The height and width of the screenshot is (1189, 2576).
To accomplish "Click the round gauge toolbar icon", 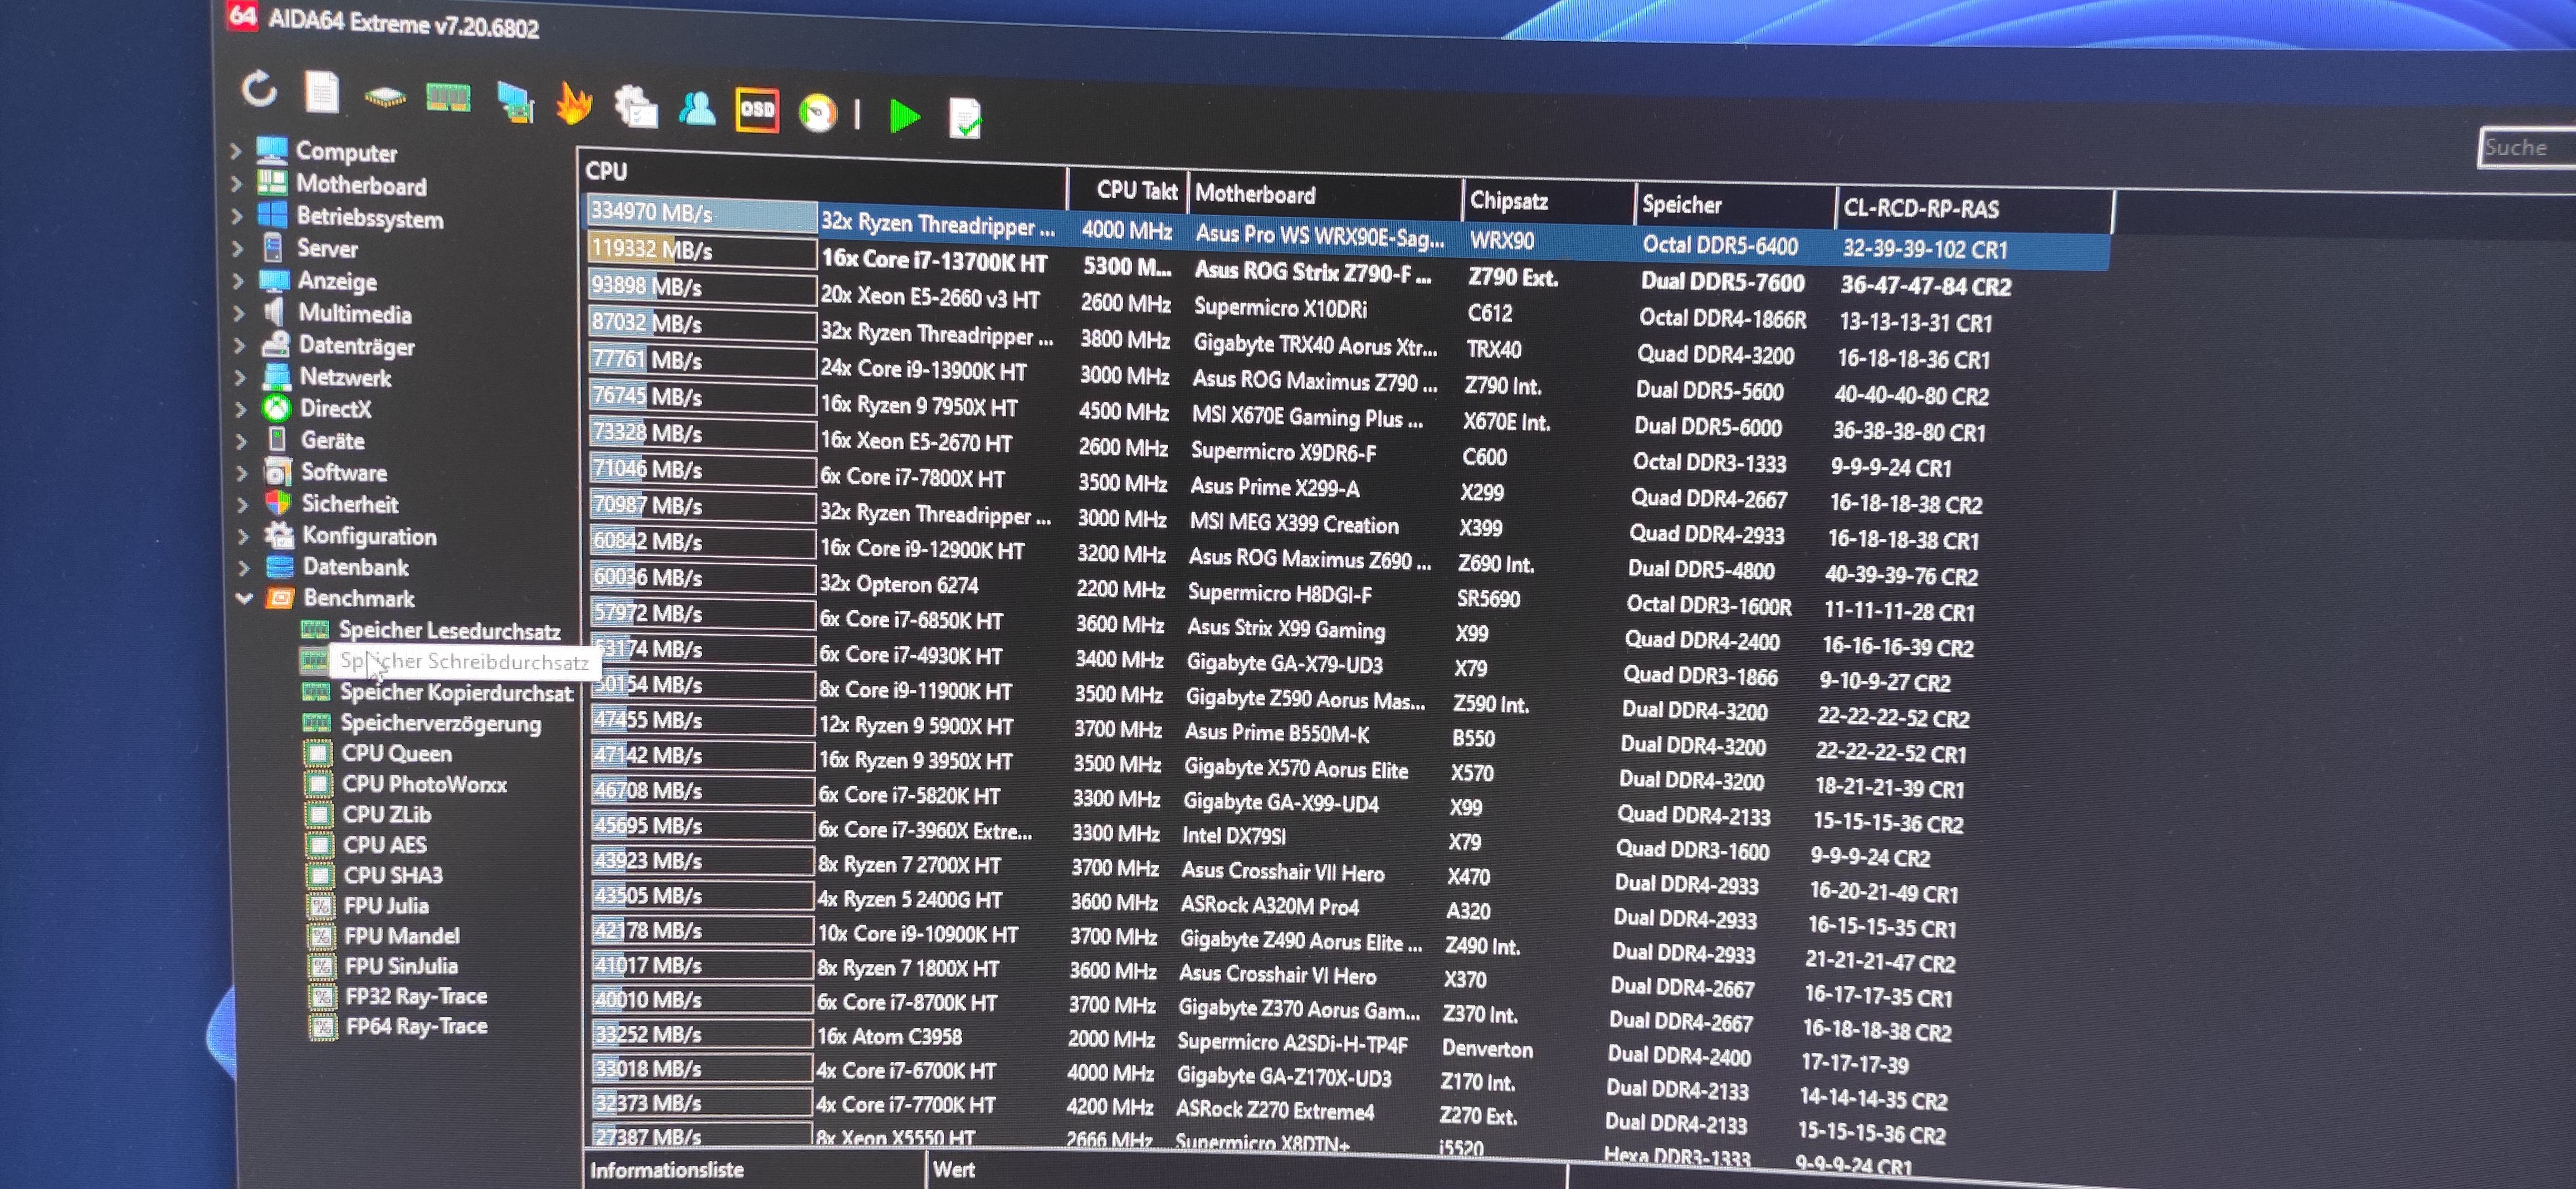I will click(x=818, y=113).
